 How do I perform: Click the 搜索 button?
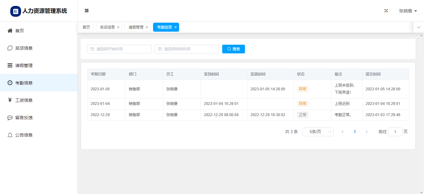pos(233,49)
